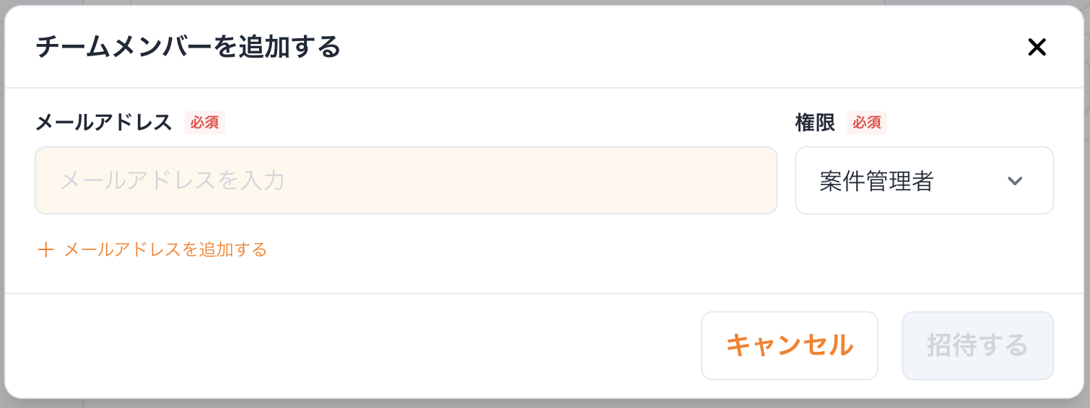The image size is (1090, 408).
Task: Dismiss the dialog with the X icon
Action: click(x=1037, y=48)
